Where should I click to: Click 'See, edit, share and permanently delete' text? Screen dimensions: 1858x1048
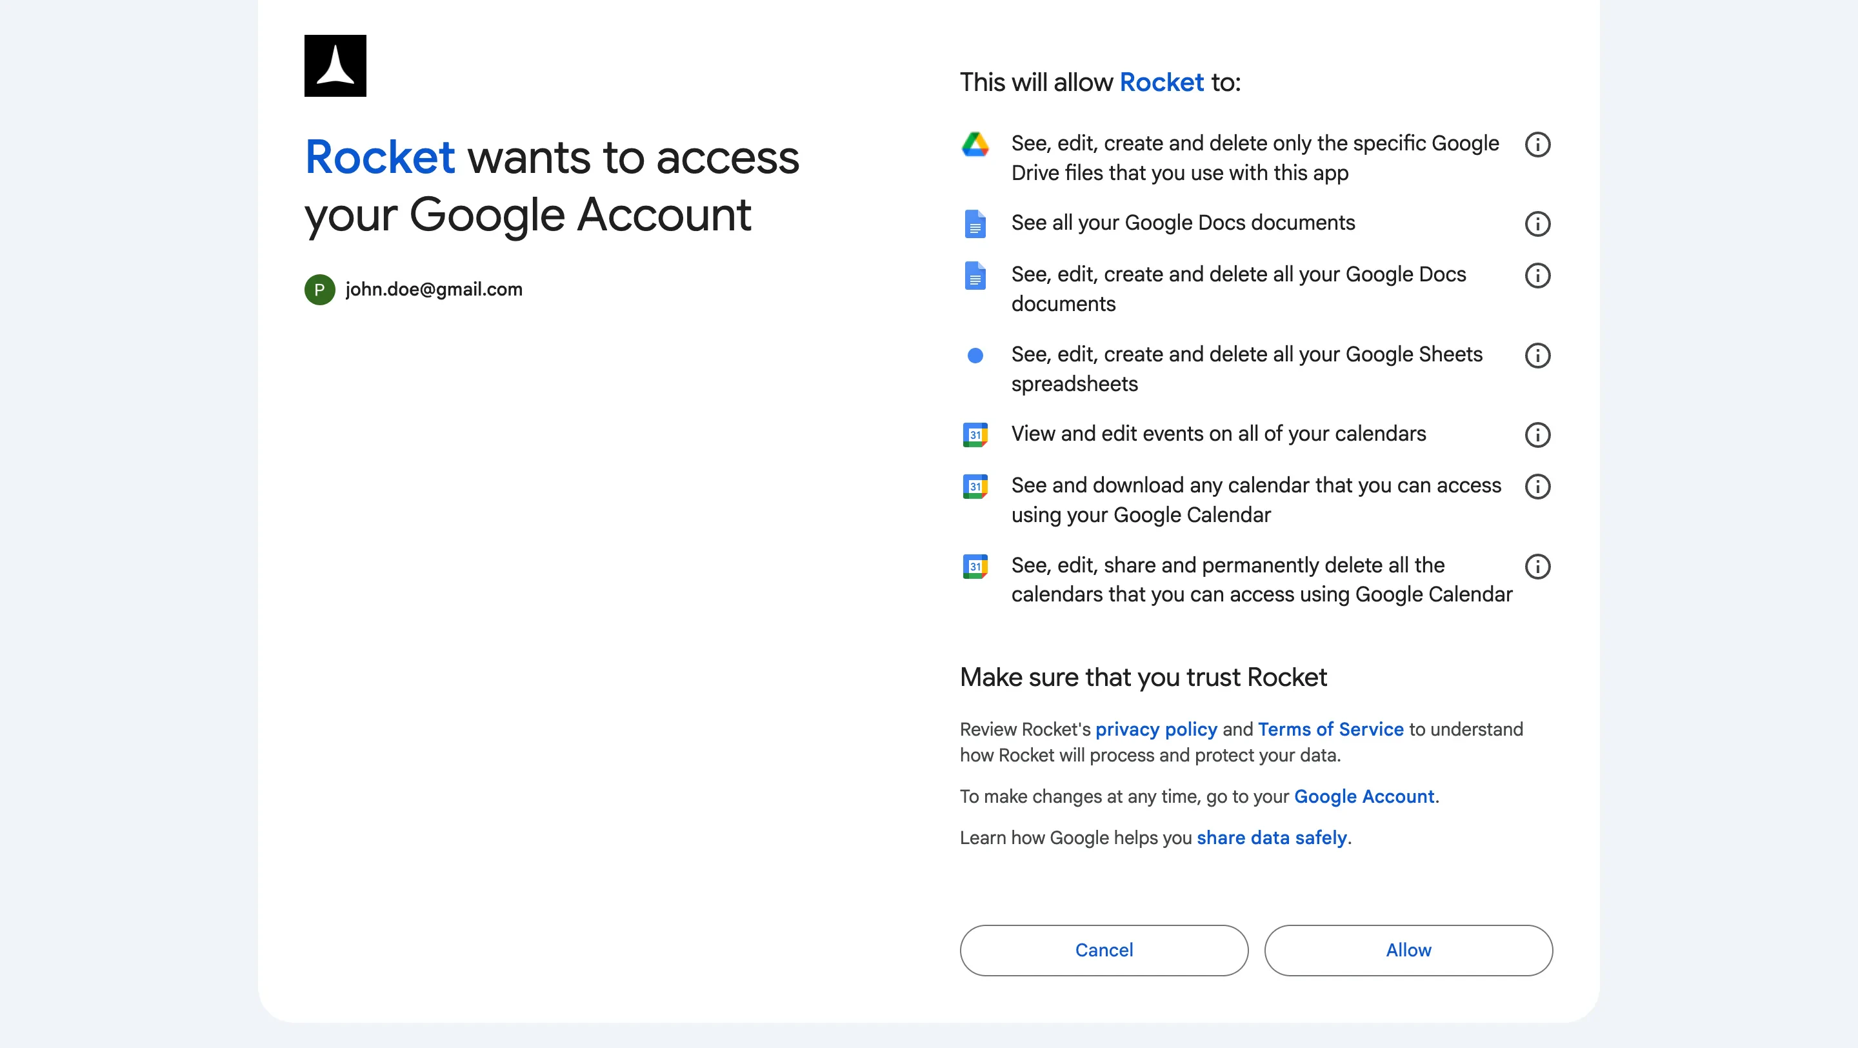pyautogui.click(x=1261, y=579)
